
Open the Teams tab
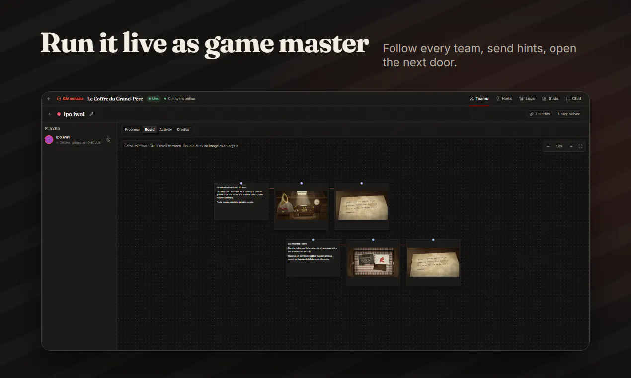479,99
